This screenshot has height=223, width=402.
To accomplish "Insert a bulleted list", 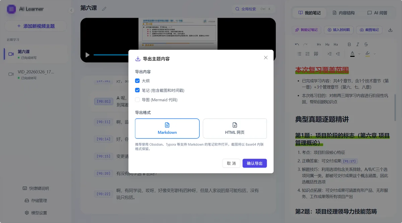I will click(x=299, y=53).
